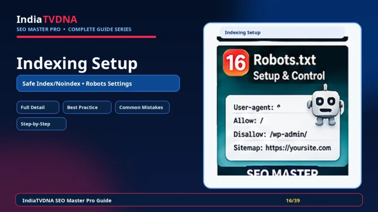Select the 'Indexing Setup' card tab label
This screenshot has height=212, width=378.
(243, 32)
